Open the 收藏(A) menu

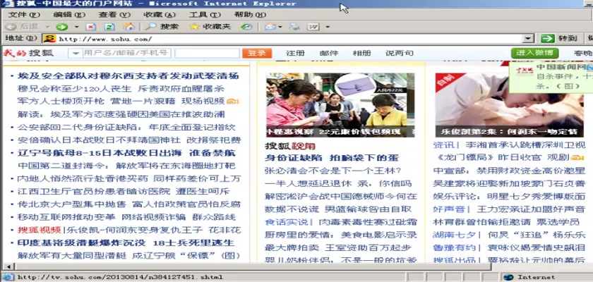tap(160, 15)
